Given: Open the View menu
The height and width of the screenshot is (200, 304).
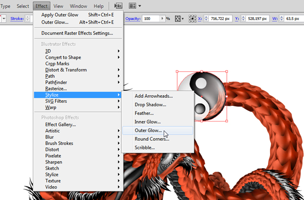Looking at the screenshot, I should [58, 6].
